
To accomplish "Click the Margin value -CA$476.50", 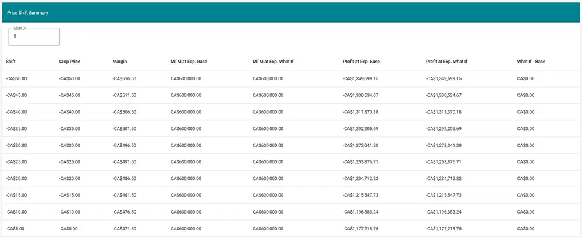I will [x=125, y=212].
